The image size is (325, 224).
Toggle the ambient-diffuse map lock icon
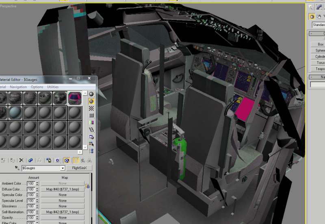point(88,187)
